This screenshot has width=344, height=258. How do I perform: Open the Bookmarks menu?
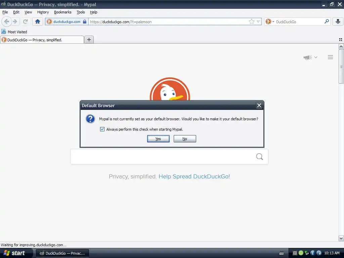coord(63,12)
